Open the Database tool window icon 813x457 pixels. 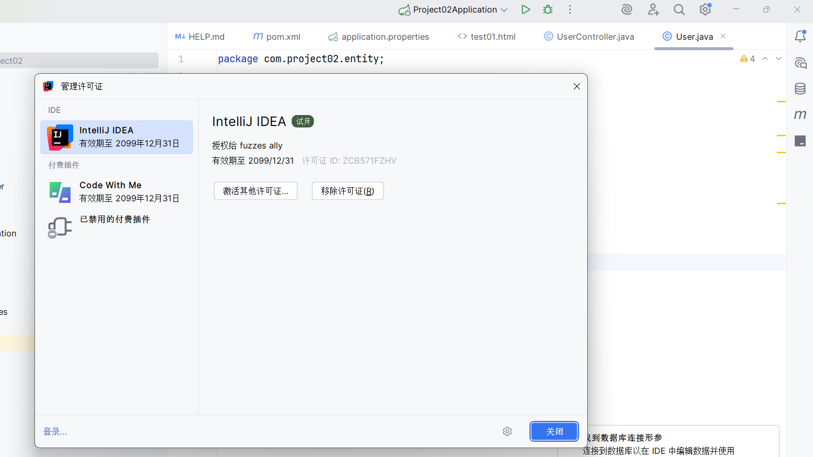[800, 89]
